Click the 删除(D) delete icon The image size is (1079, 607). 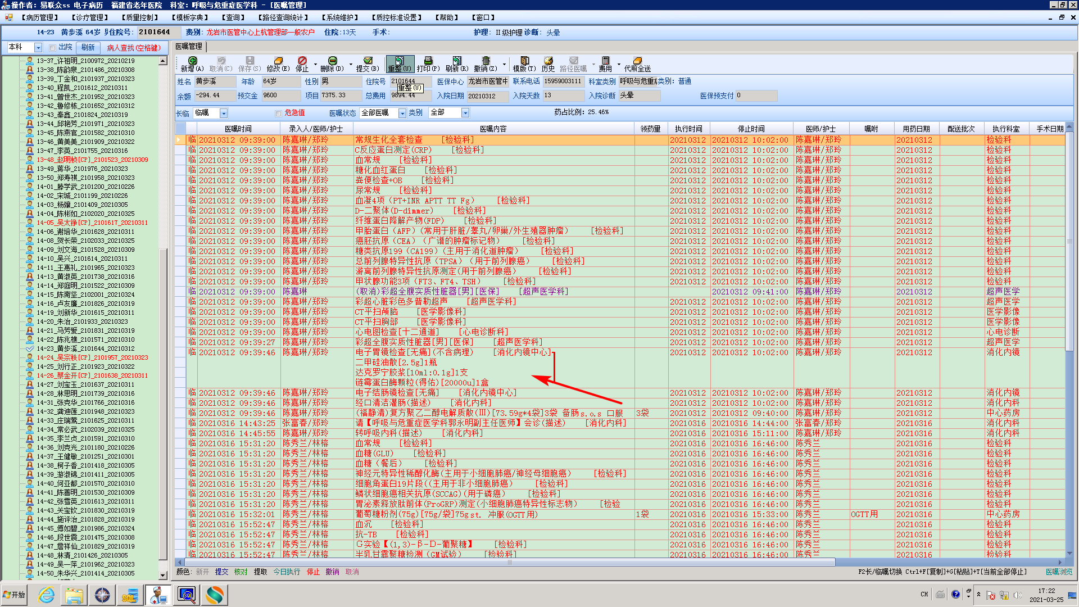[x=332, y=61]
